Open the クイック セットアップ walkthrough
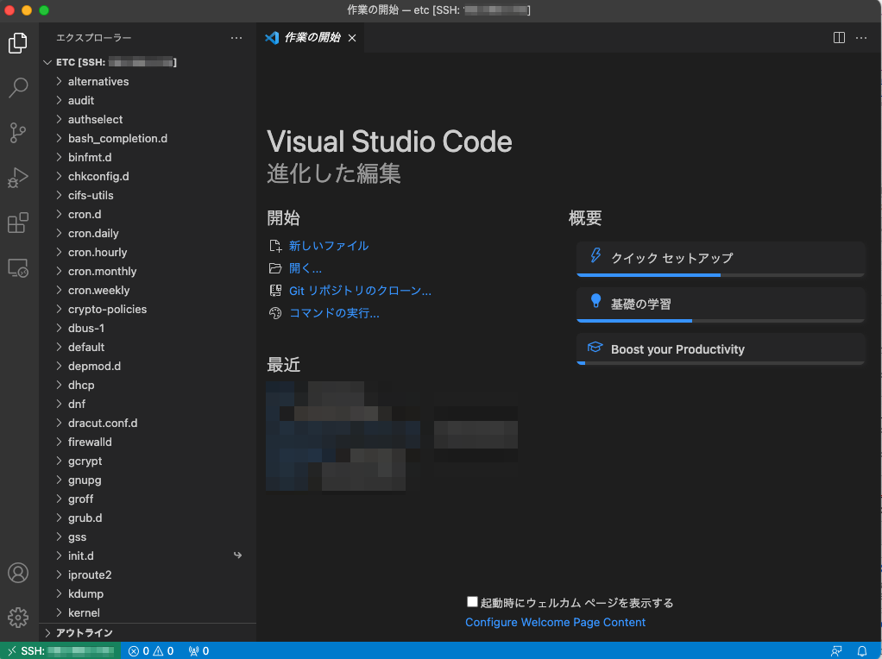 click(721, 260)
